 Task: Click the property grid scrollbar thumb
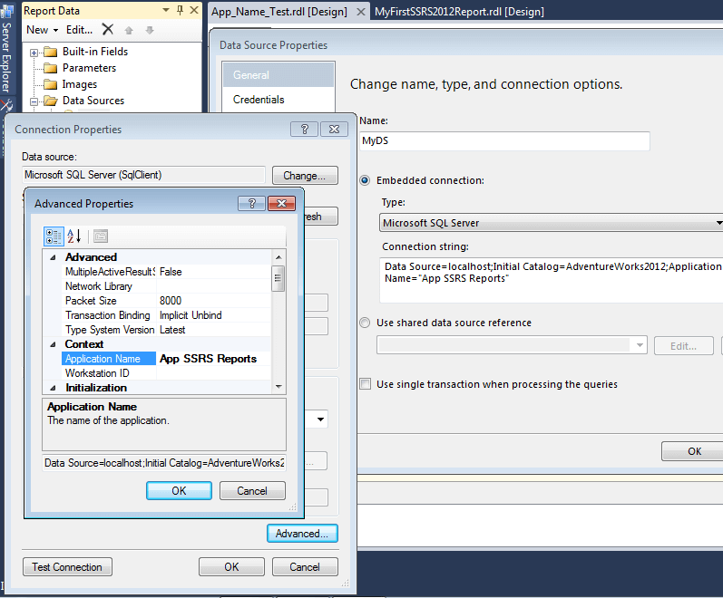278,279
